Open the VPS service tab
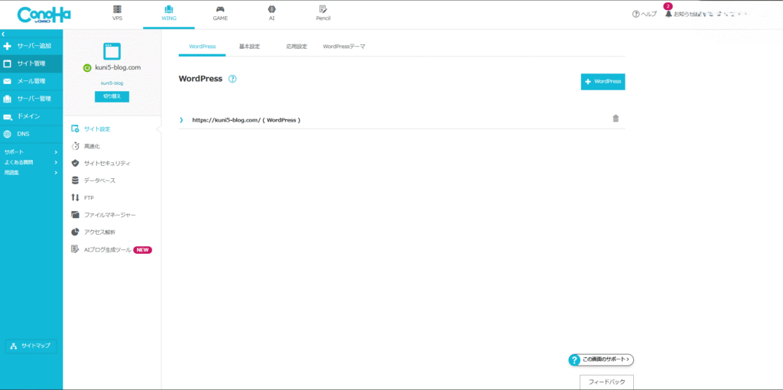The image size is (783, 390). [x=117, y=14]
